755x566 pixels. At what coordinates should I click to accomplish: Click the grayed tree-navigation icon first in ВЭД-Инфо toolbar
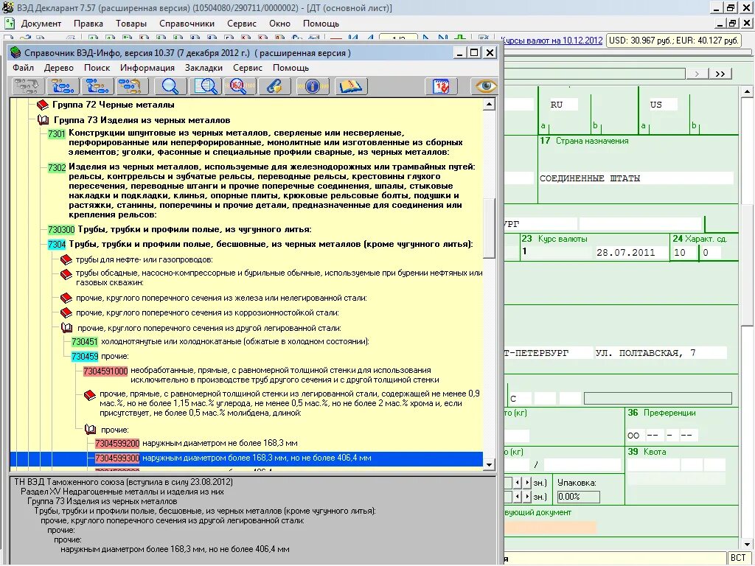28,86
